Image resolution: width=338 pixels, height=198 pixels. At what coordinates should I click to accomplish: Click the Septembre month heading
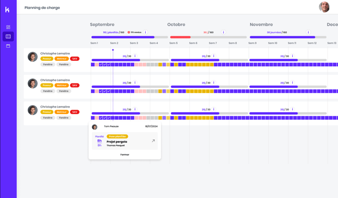tap(102, 25)
